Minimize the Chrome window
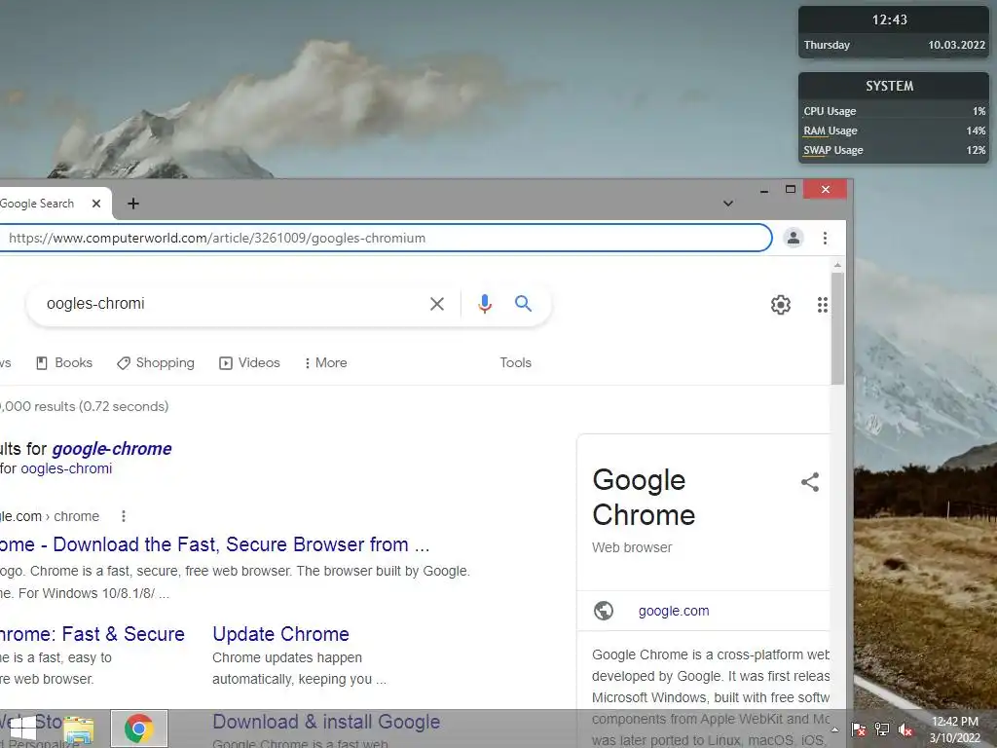997x748 pixels. point(764,190)
